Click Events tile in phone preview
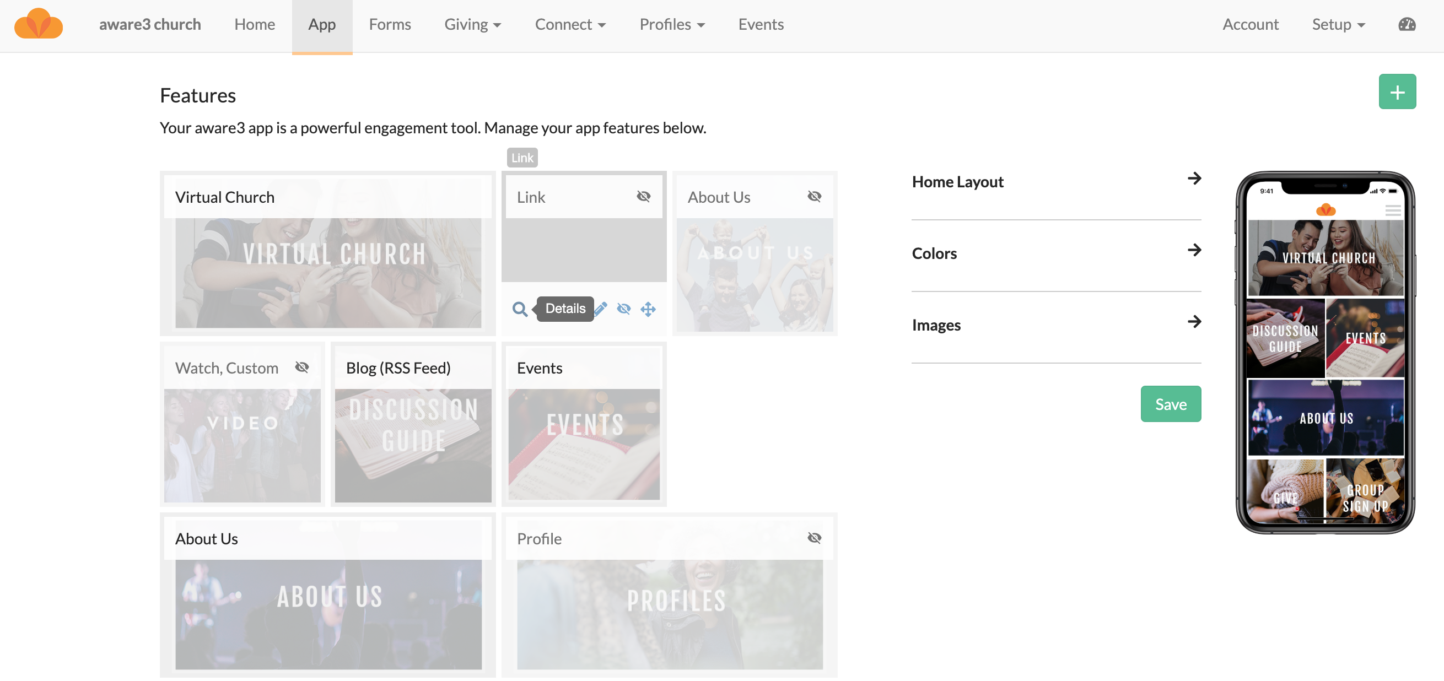 tap(1365, 338)
